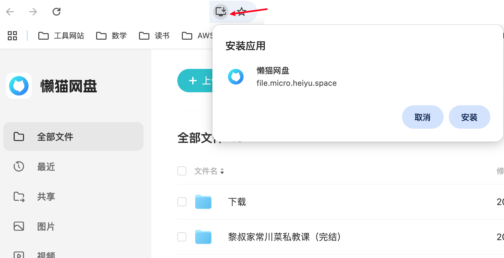Viewport: 504px width, 258px height.
Task: Check the checkbox next to the 下载 folder
Action: pos(182,201)
